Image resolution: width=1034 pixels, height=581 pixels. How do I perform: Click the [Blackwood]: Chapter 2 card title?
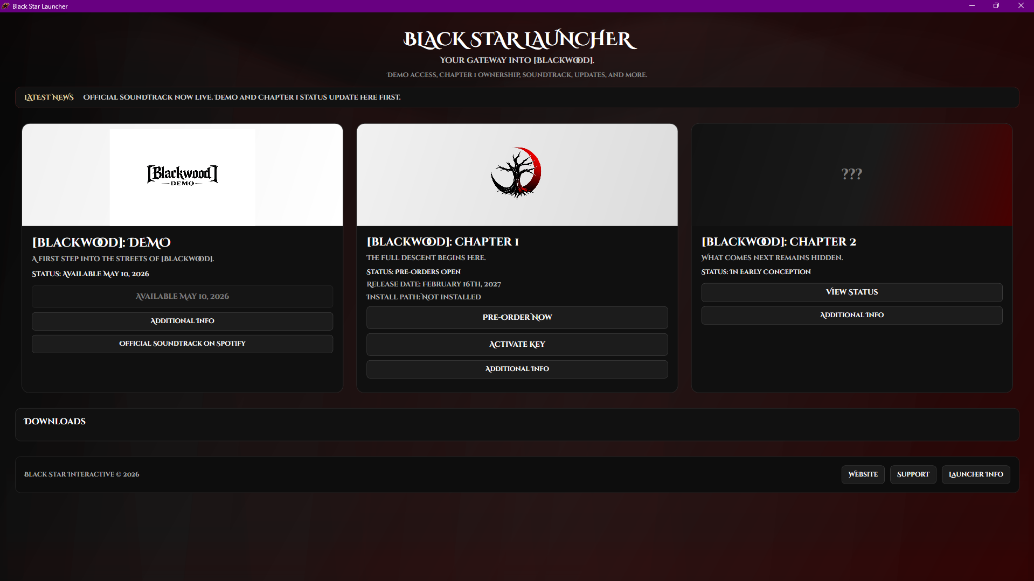coord(779,242)
